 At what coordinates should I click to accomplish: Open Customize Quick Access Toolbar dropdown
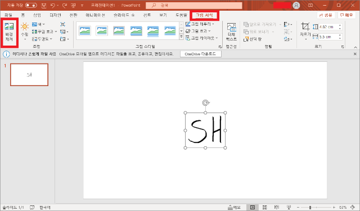(x=82, y=5)
